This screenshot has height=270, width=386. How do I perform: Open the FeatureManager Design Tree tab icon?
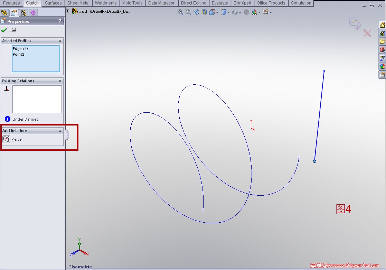pos(4,13)
